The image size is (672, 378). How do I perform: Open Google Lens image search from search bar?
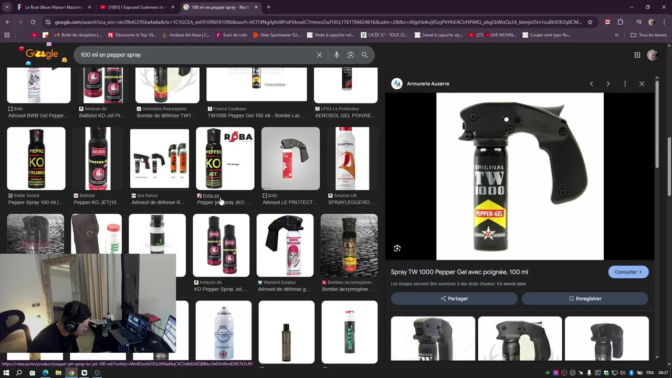tap(351, 55)
